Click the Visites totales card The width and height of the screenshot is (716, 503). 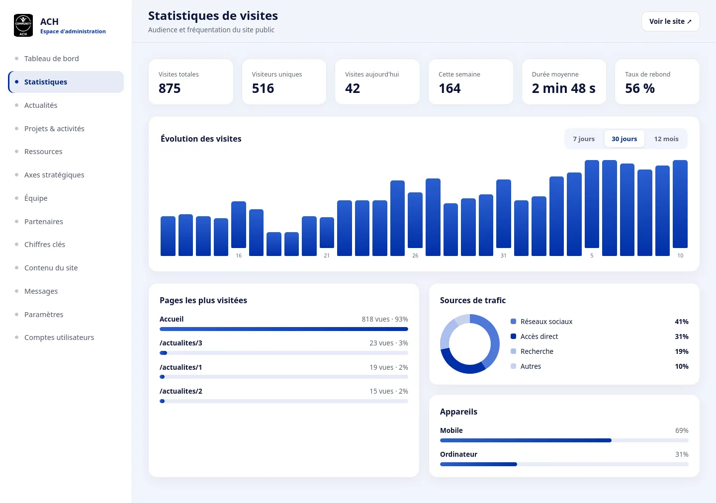click(191, 82)
